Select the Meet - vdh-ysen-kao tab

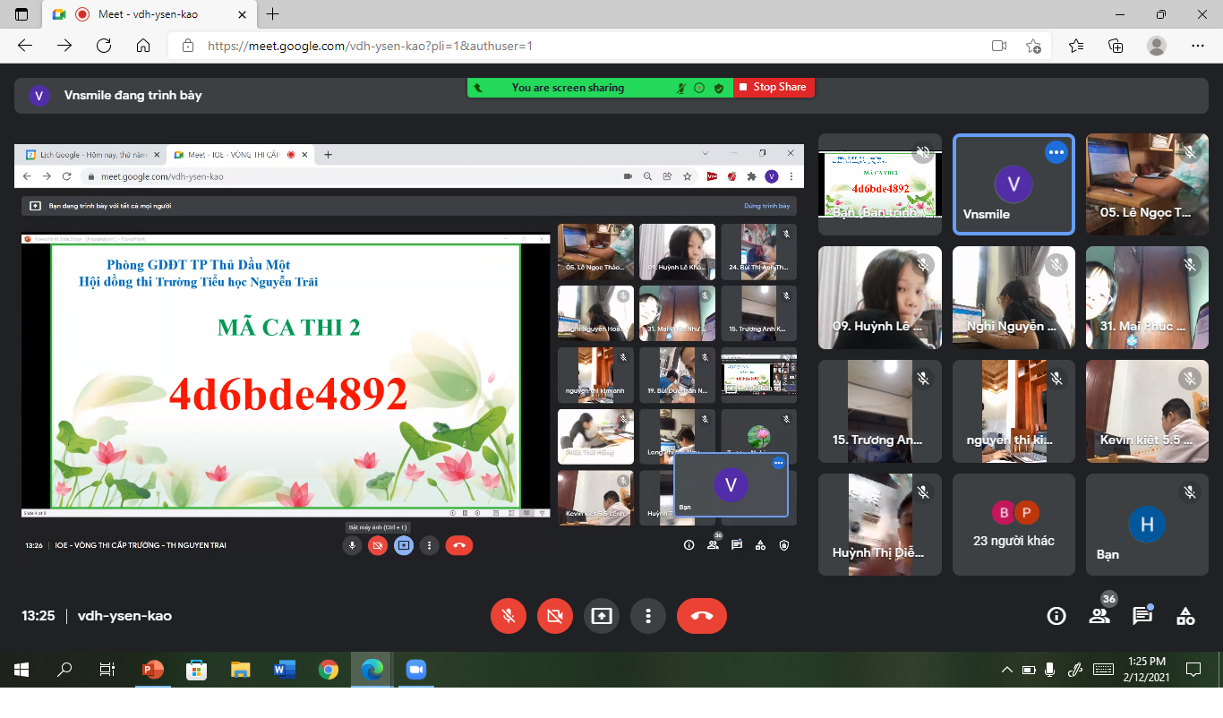pyautogui.click(x=148, y=14)
